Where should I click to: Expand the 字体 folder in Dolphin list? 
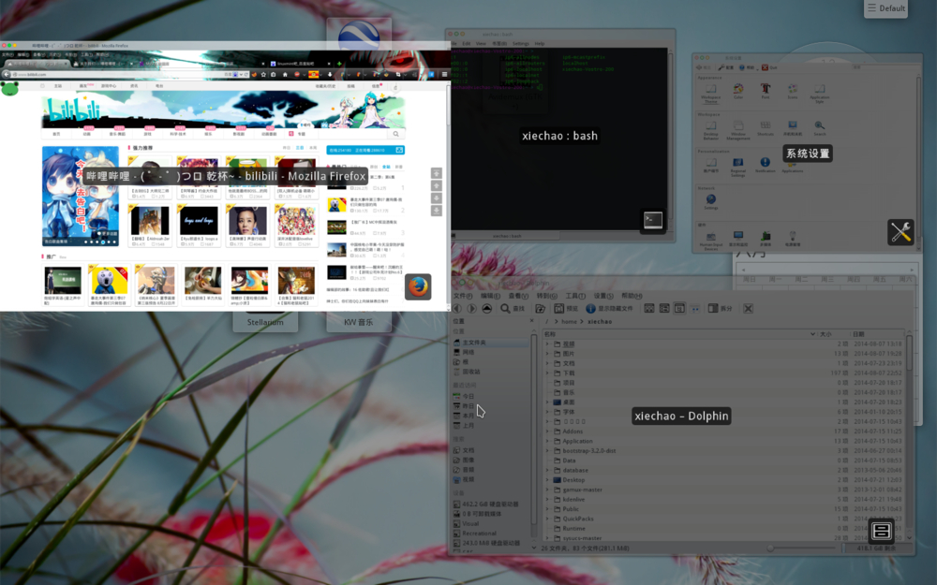click(547, 412)
